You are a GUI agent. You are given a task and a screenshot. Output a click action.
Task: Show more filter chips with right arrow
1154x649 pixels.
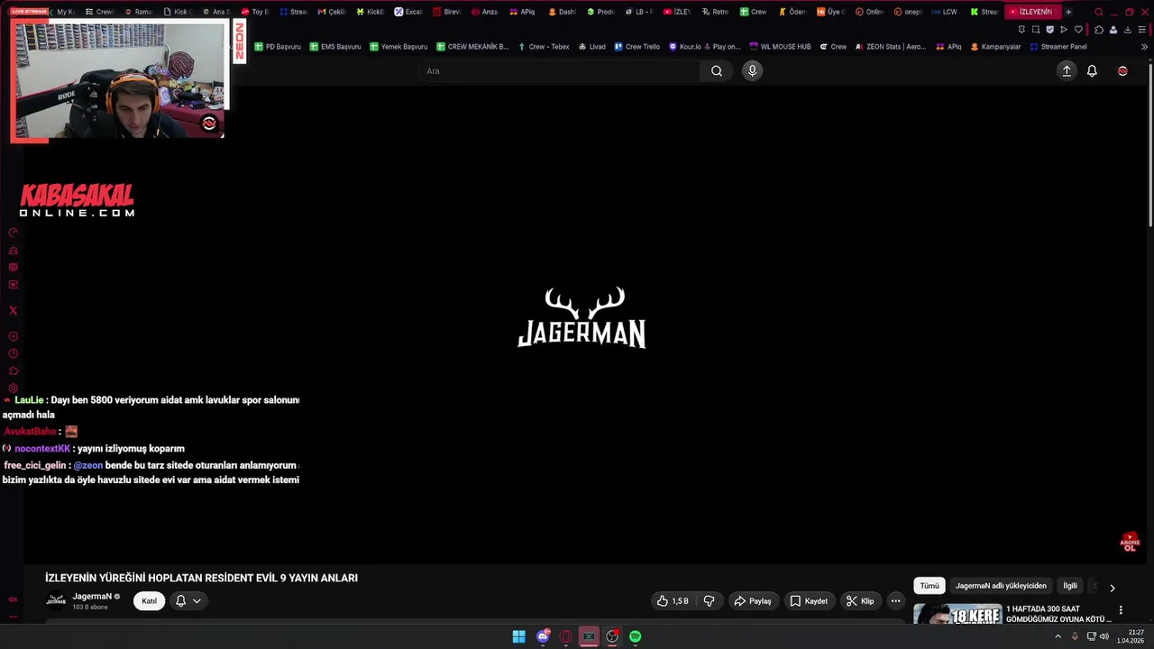click(x=1112, y=587)
